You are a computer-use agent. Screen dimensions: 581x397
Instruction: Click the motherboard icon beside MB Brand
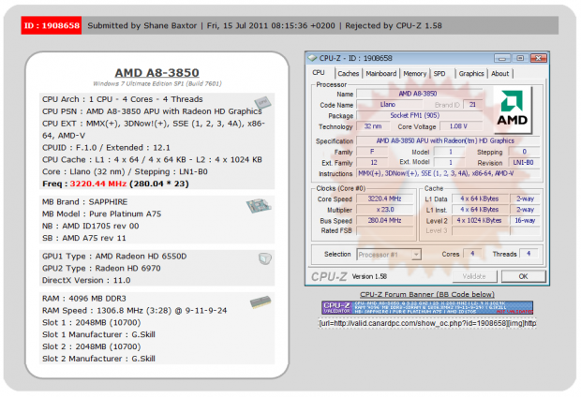click(259, 205)
